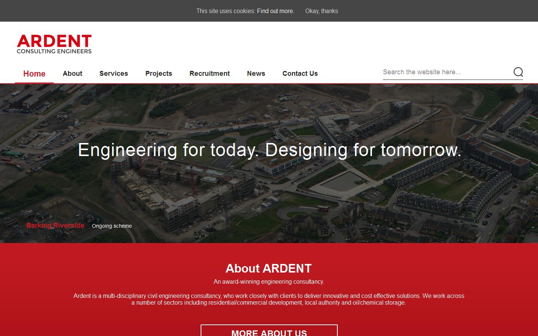Screen dimensions: 538x336
Task: Navigate to the Projects section
Action: tap(158, 74)
